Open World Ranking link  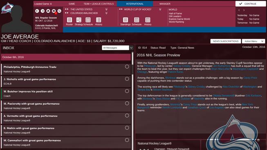coord(176,22)
